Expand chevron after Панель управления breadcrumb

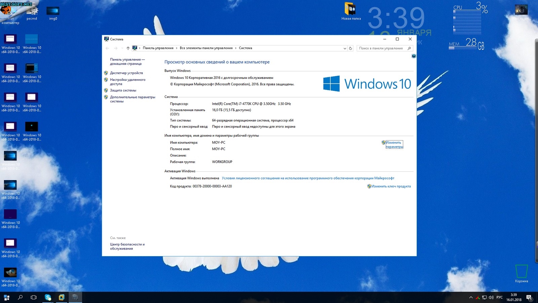pos(177,48)
